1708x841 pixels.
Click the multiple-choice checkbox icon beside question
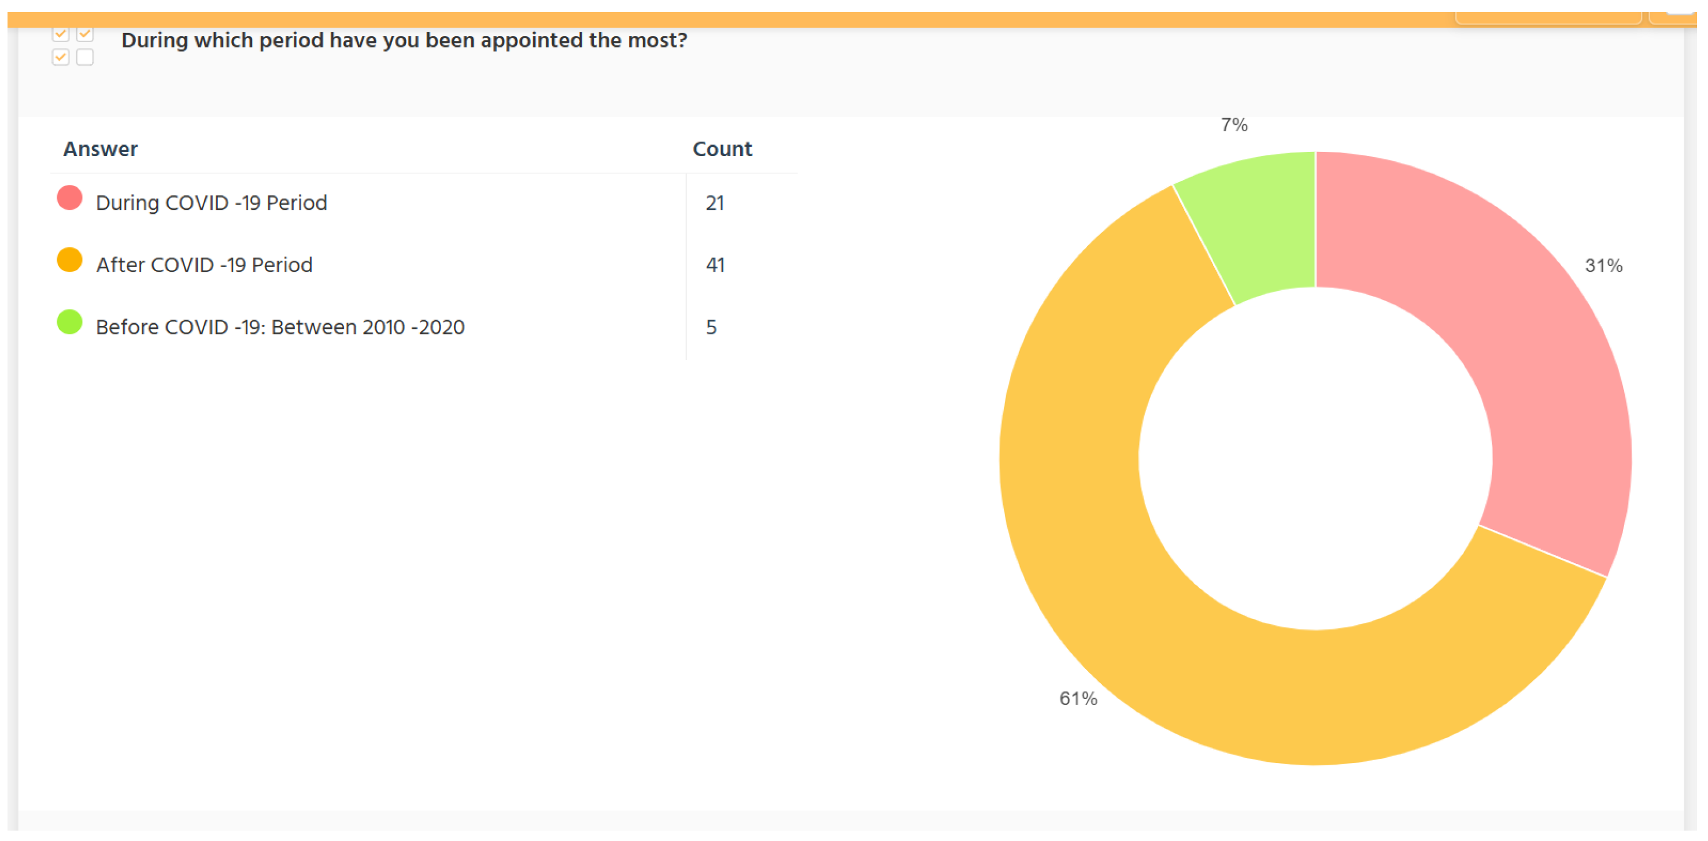72,46
